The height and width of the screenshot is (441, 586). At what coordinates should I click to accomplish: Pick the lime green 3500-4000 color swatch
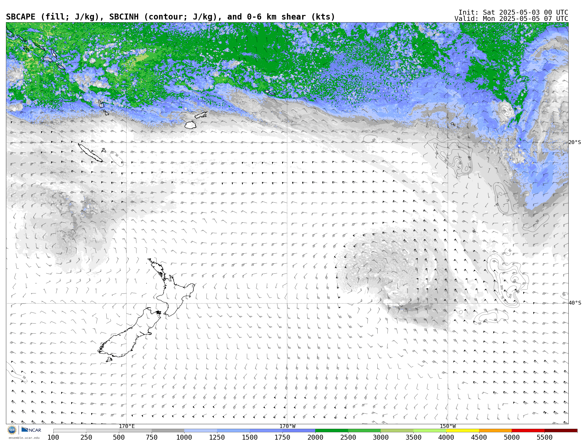pyautogui.click(x=430, y=431)
